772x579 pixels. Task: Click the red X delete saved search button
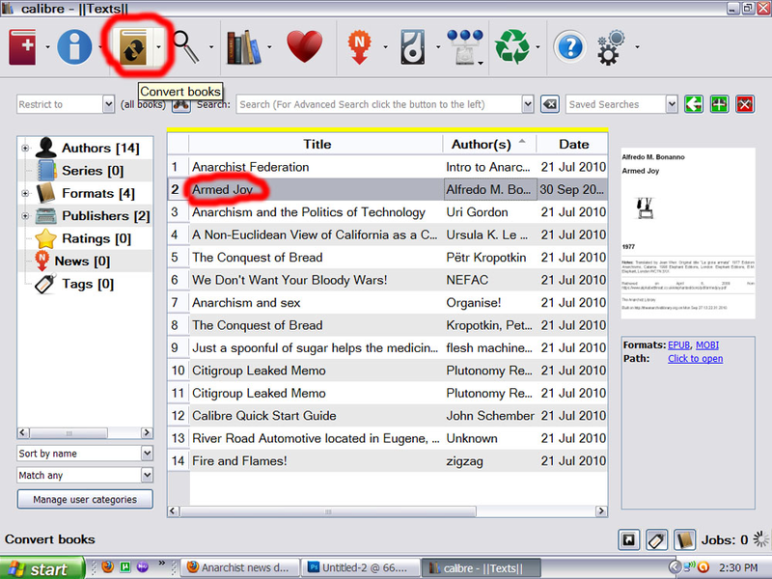pyautogui.click(x=745, y=104)
